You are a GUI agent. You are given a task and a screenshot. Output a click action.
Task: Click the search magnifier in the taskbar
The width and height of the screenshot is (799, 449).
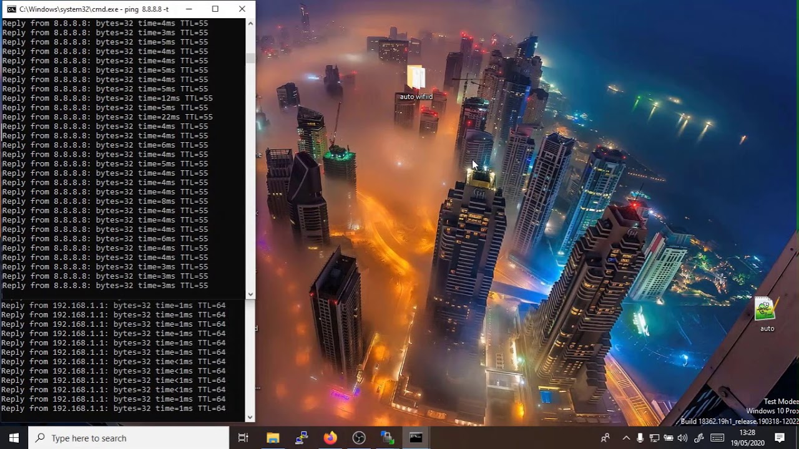click(x=40, y=438)
